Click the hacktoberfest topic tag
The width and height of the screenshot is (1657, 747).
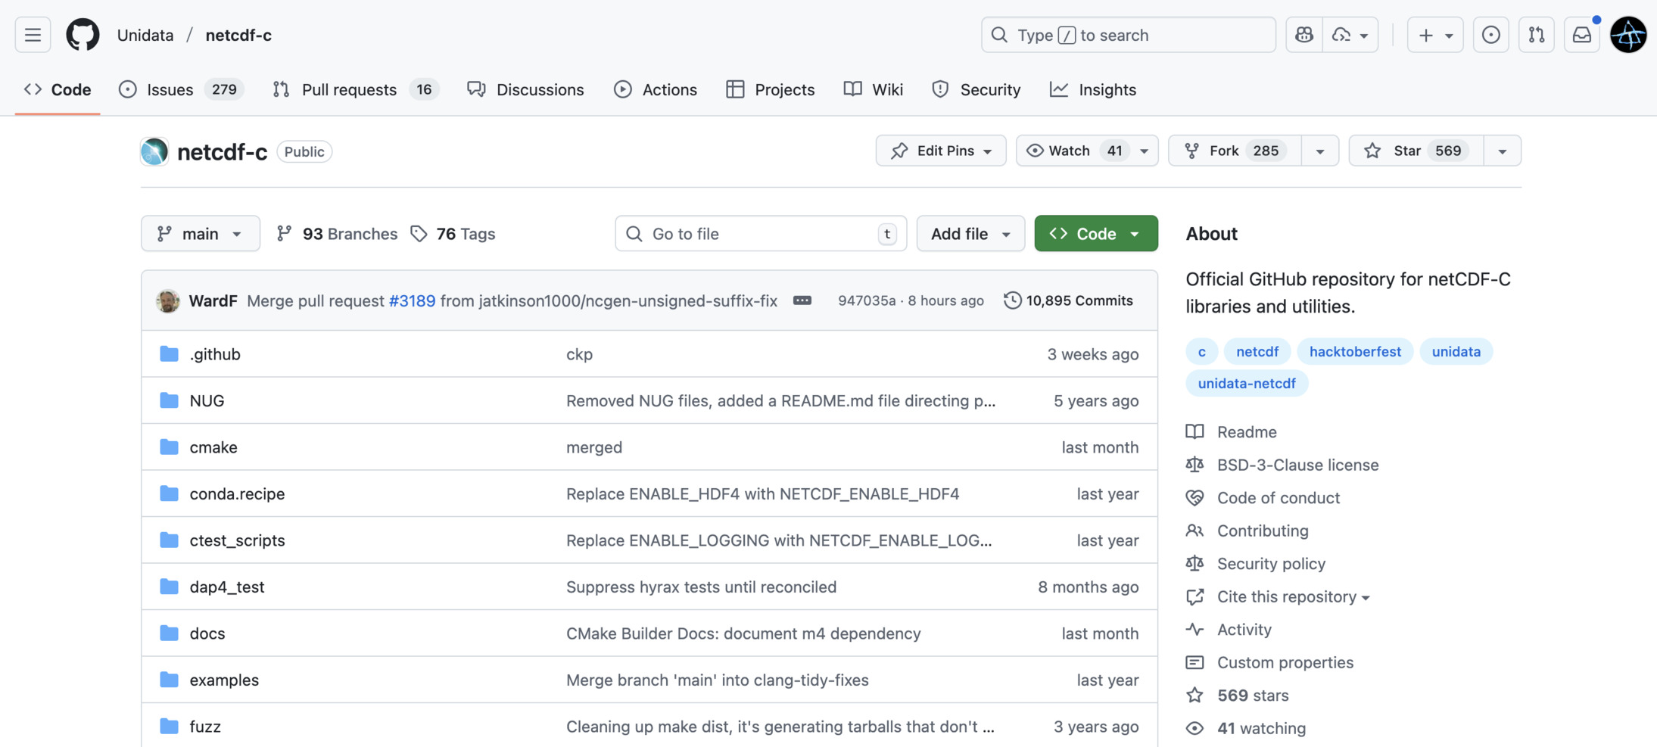(x=1354, y=351)
